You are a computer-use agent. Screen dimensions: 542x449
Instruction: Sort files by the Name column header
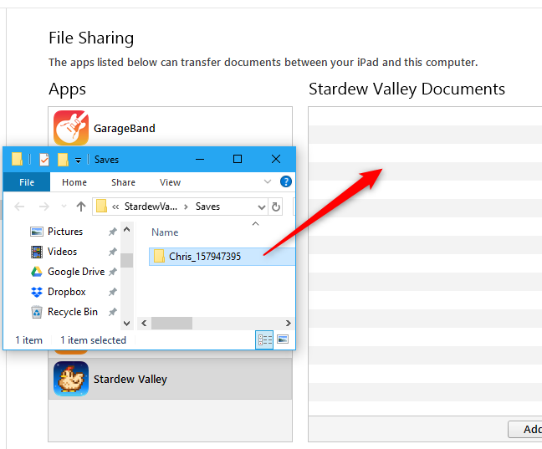[165, 232]
